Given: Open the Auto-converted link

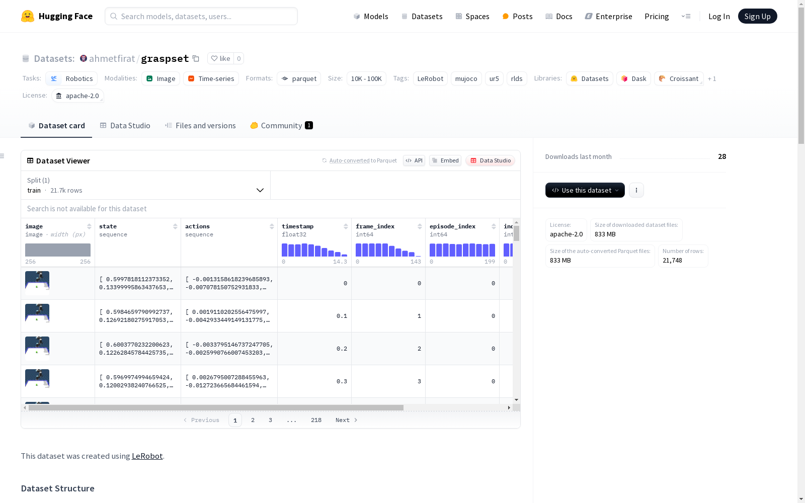Looking at the screenshot, I should point(350,160).
